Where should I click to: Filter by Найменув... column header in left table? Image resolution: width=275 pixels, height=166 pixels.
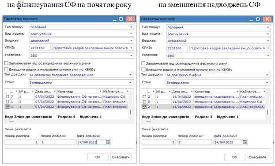pyautogui.click(x=127, y=91)
